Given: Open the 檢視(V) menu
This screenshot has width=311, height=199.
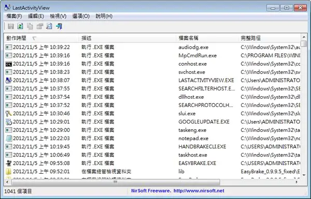Looking at the screenshot, I should point(58,16).
